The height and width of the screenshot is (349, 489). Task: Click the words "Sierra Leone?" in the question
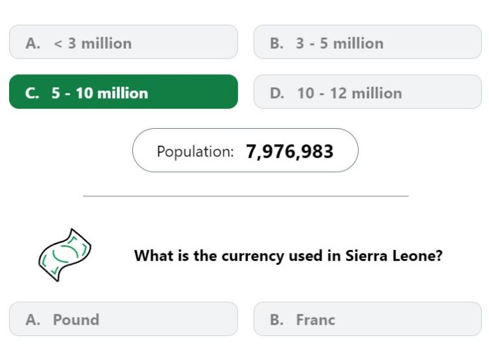(x=394, y=256)
